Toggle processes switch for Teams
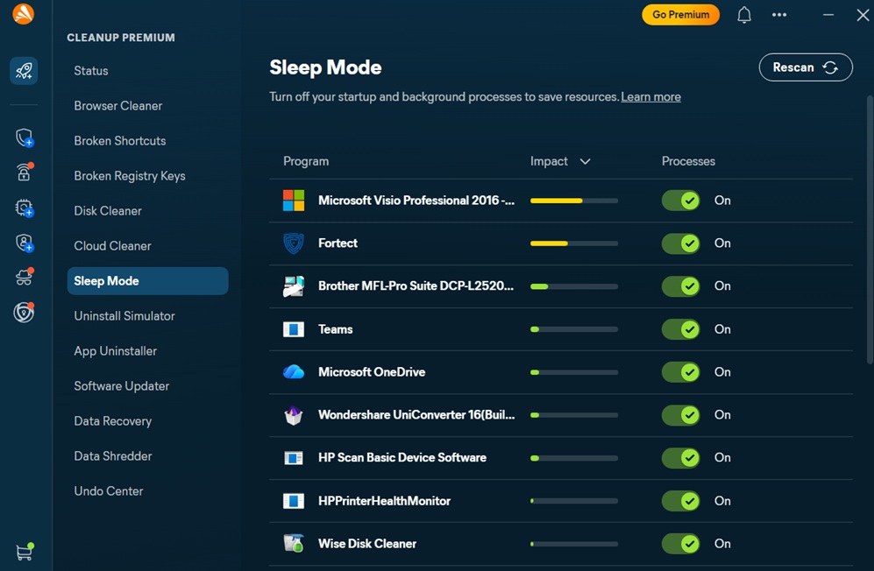This screenshot has height=571, width=874. [680, 329]
